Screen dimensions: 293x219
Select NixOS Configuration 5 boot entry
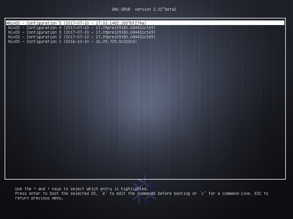coord(145,23)
